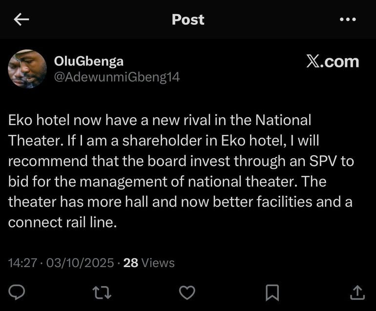Open the @AdewunmiGbeng14 handle
Viewport: 376px width, 311px height.
(117, 77)
